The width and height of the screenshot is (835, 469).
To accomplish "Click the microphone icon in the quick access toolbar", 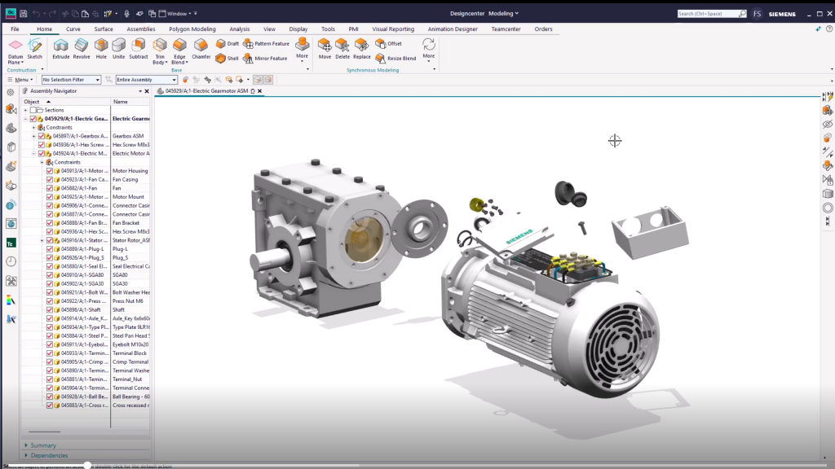I will [x=126, y=13].
